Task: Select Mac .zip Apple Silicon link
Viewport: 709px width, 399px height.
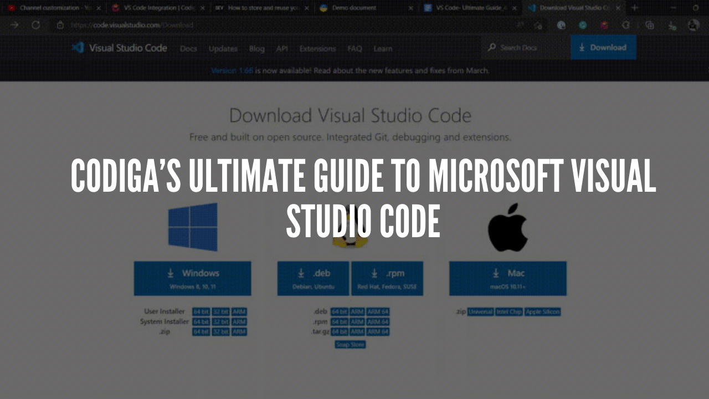Action: [543, 312]
